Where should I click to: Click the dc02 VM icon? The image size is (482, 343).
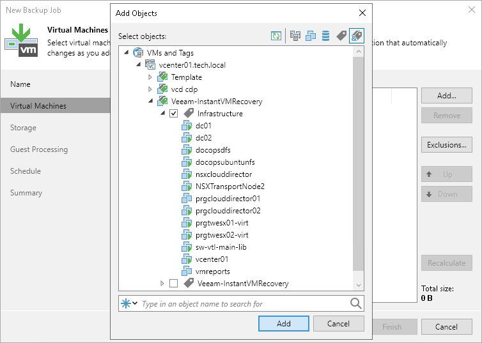coord(187,138)
